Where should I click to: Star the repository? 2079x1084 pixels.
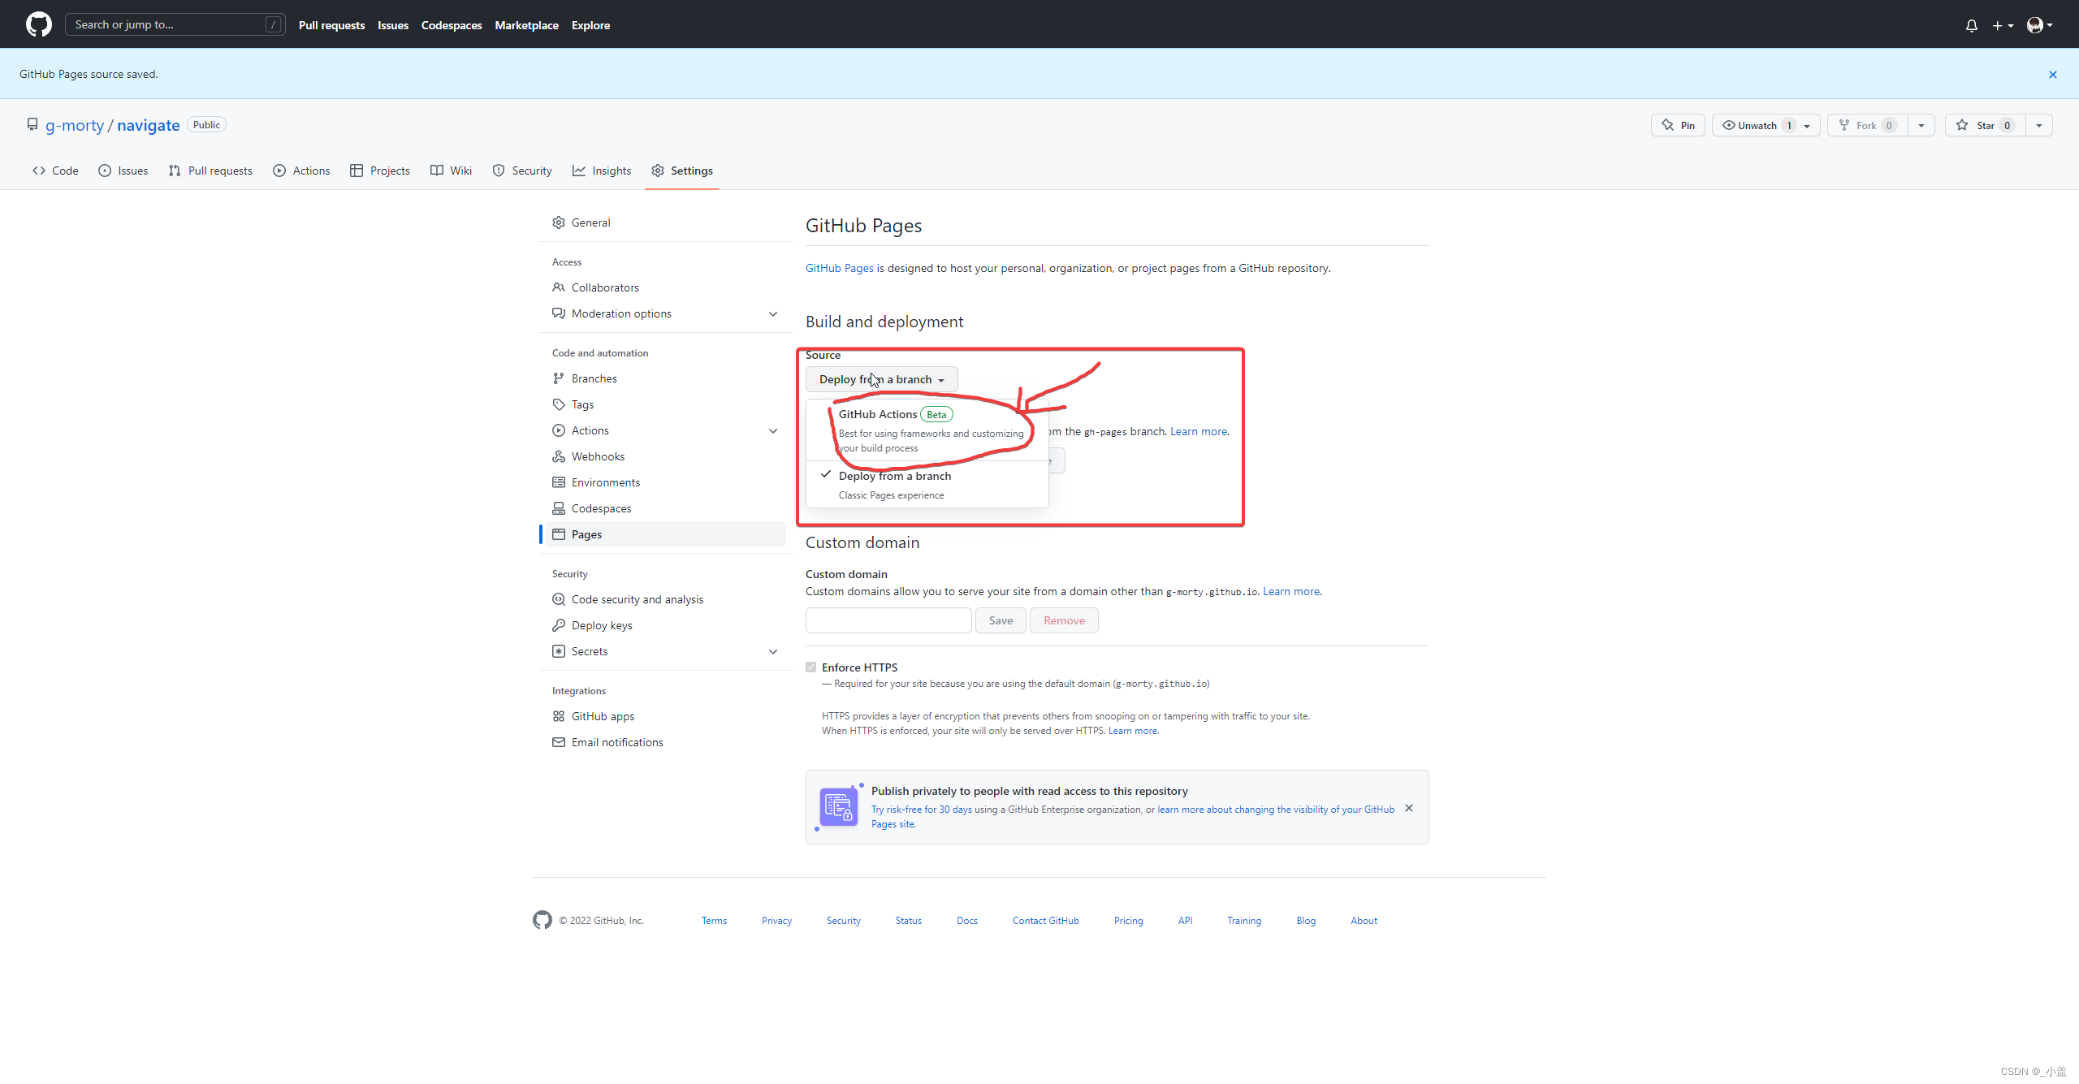pos(1985,125)
